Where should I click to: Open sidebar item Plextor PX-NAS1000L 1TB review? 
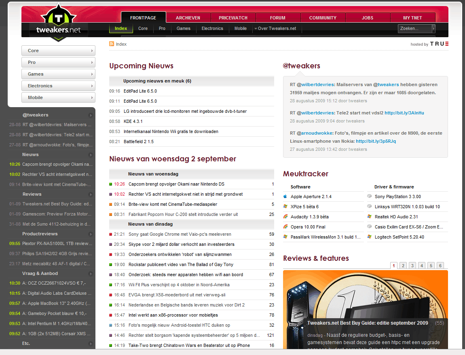57,243
